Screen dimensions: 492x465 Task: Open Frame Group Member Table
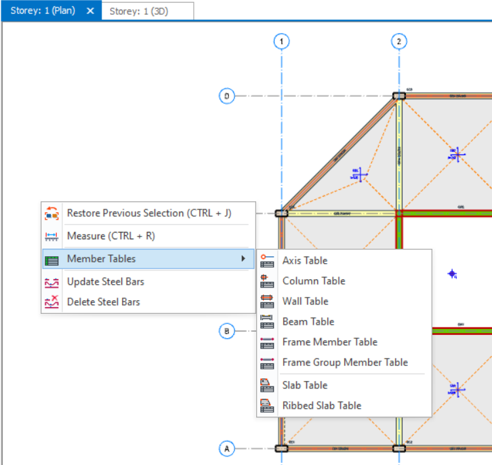coord(345,363)
